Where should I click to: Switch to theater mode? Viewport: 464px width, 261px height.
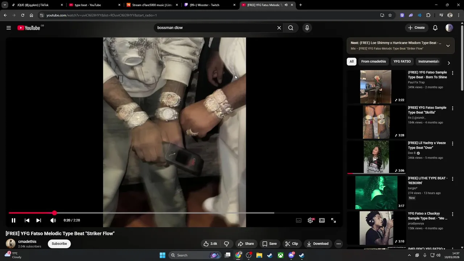click(x=322, y=220)
